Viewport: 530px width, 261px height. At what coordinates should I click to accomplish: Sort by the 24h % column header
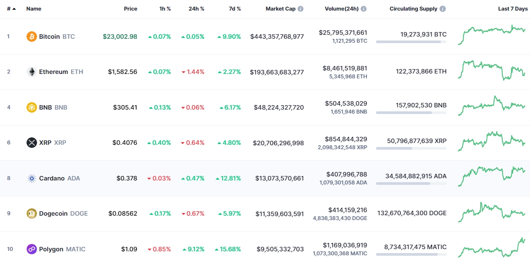[196, 9]
